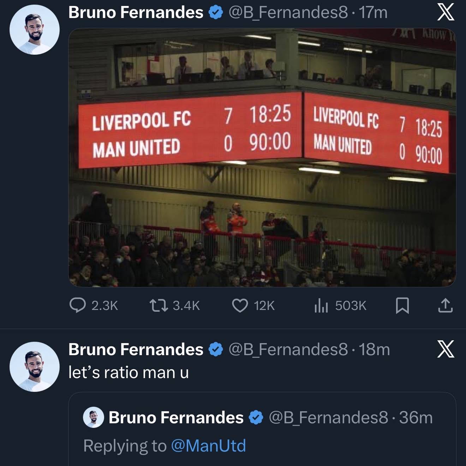Click Bruno Fernandes name in quoted tweet

pyautogui.click(x=176, y=418)
